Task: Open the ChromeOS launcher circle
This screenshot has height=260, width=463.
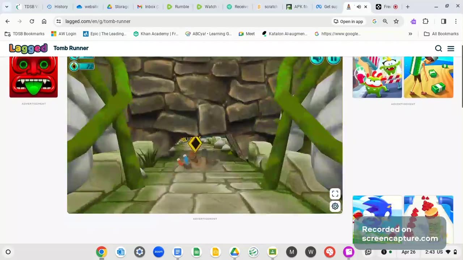Action: click(8, 252)
